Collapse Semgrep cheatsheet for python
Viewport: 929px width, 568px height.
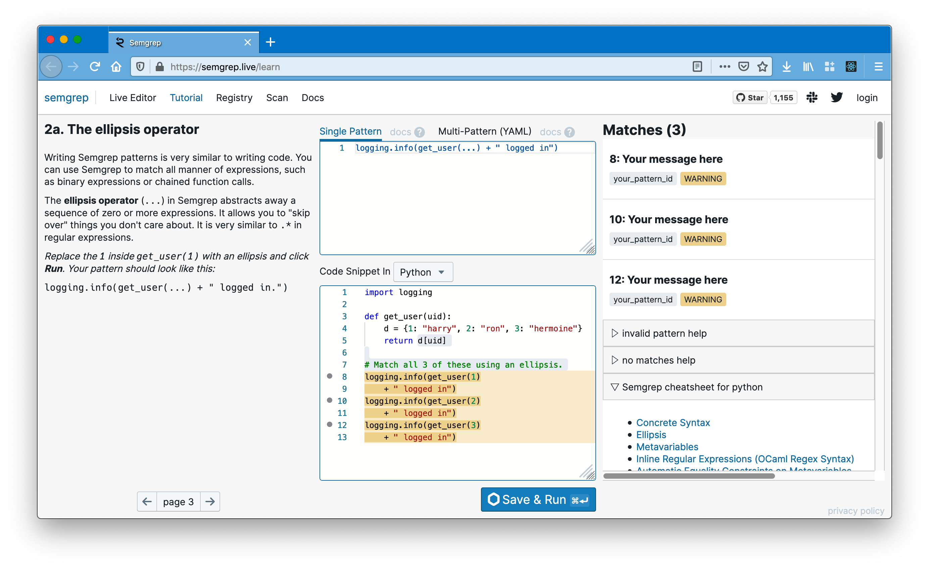[x=738, y=387]
